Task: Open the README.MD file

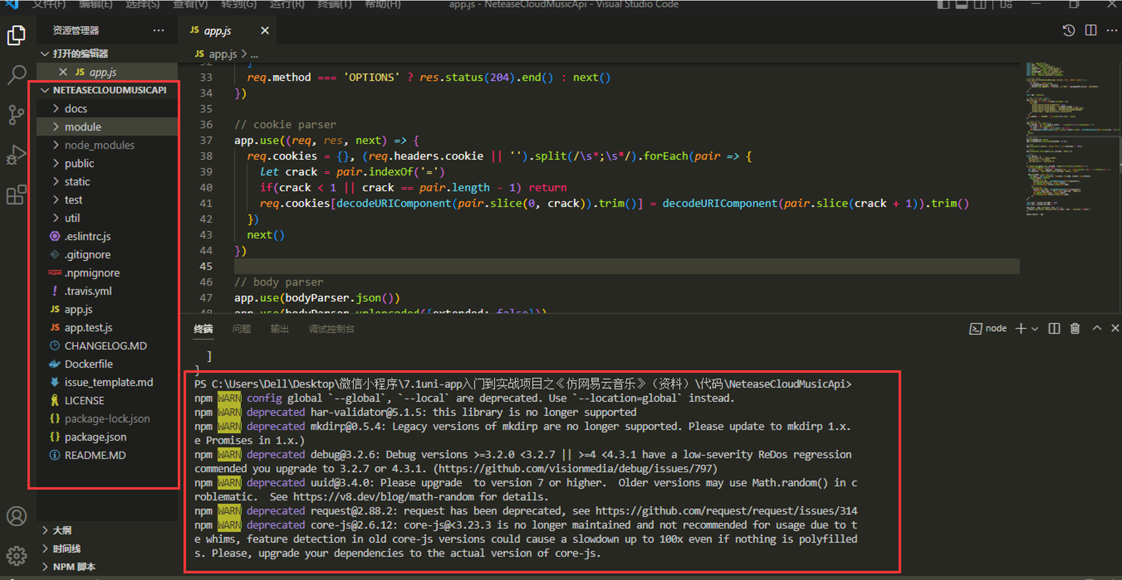Action: coord(108,455)
